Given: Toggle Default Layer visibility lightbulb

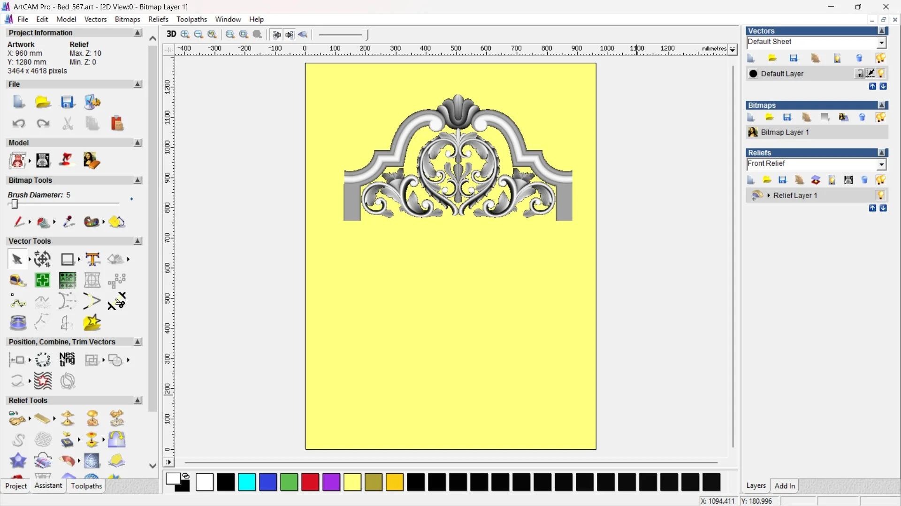Looking at the screenshot, I should [x=881, y=74].
